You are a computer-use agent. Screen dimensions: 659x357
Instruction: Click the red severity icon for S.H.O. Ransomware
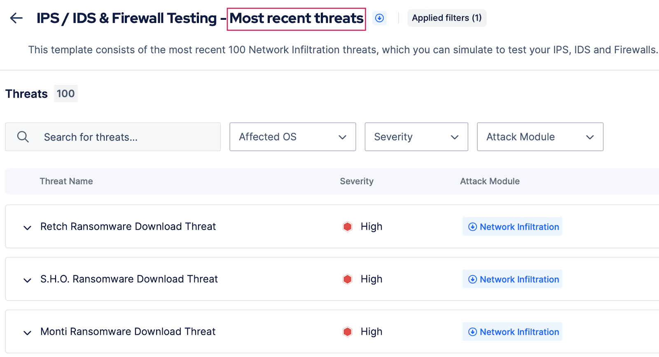(x=348, y=279)
